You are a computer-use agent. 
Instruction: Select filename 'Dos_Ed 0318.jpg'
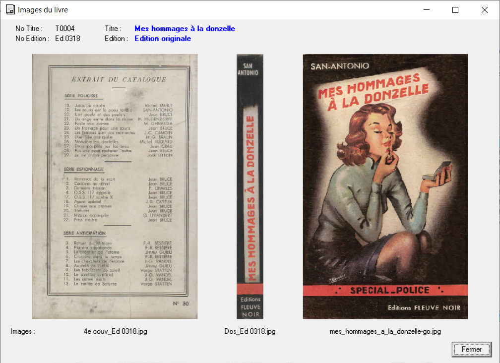[x=250, y=331]
